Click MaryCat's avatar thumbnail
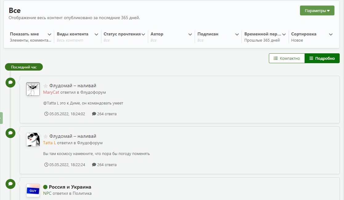 point(33,89)
